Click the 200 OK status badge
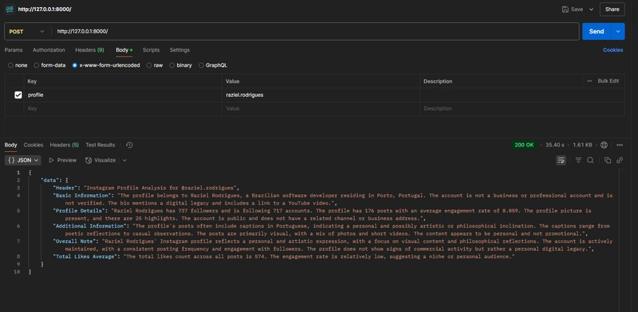Viewport: 638px width, 312px height. click(x=524, y=145)
